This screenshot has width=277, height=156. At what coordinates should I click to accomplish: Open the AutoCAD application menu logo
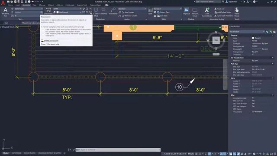[3, 3]
